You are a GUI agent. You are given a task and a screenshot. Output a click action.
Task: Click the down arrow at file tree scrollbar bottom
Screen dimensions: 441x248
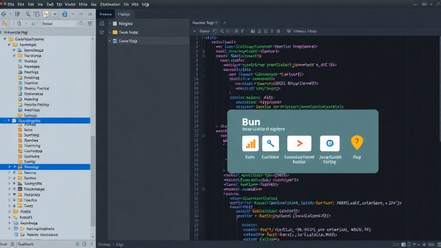93,237
